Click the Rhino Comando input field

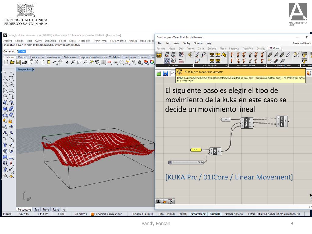(x=79, y=51)
